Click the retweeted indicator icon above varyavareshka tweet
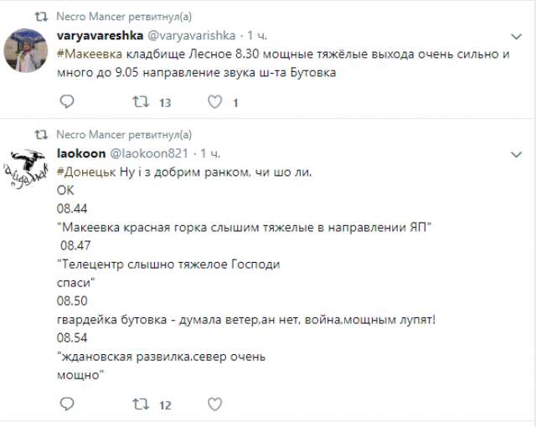Screen dimensions: 536x427 (x=42, y=16)
